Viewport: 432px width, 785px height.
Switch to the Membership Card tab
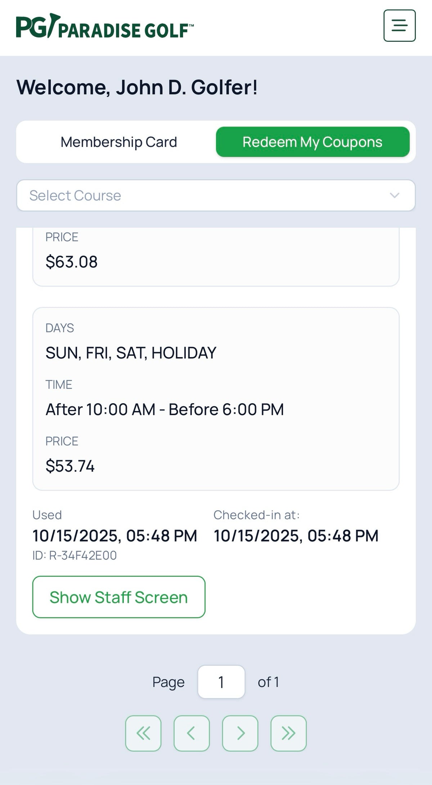pyautogui.click(x=119, y=142)
